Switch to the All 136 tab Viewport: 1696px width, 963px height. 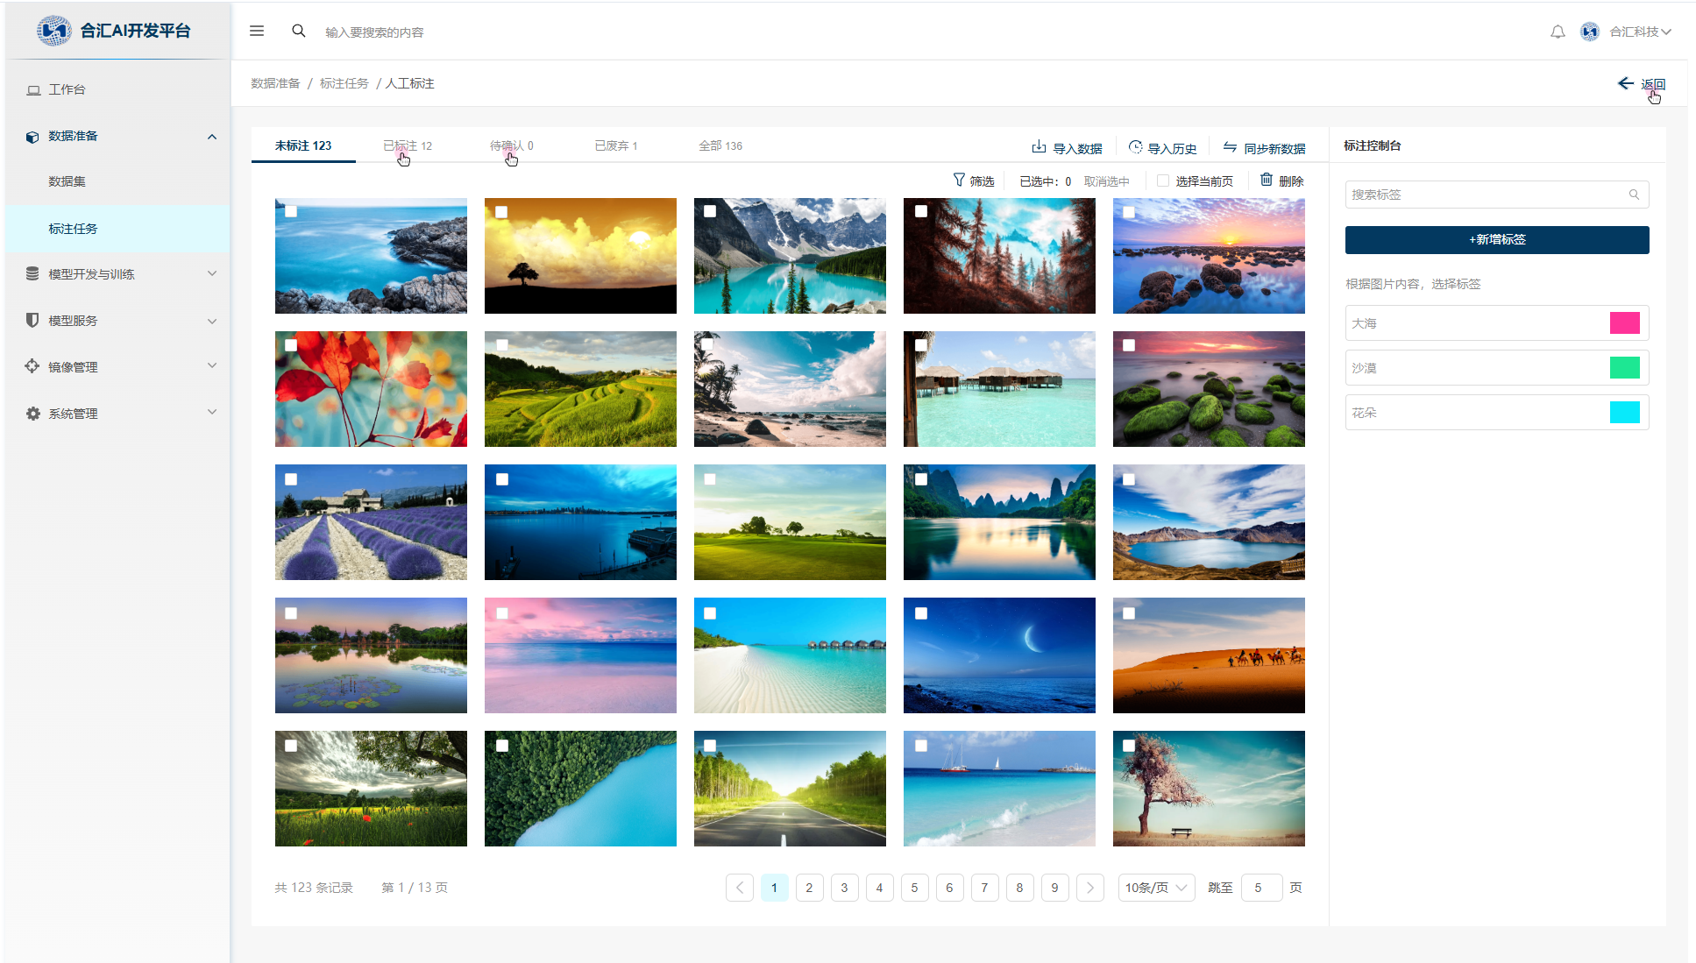tap(720, 145)
